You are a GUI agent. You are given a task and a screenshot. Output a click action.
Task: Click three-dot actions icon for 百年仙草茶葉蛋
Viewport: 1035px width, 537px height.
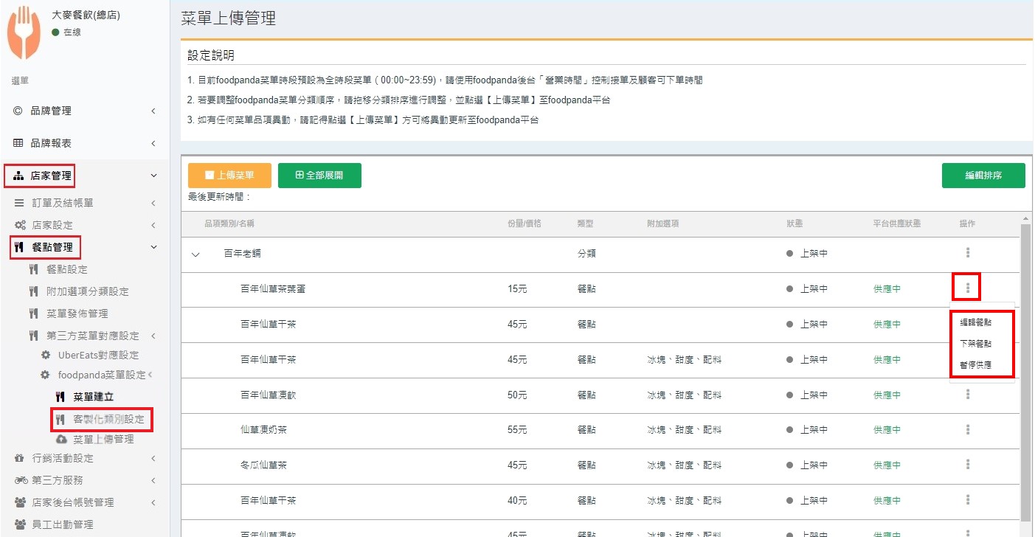[967, 288]
